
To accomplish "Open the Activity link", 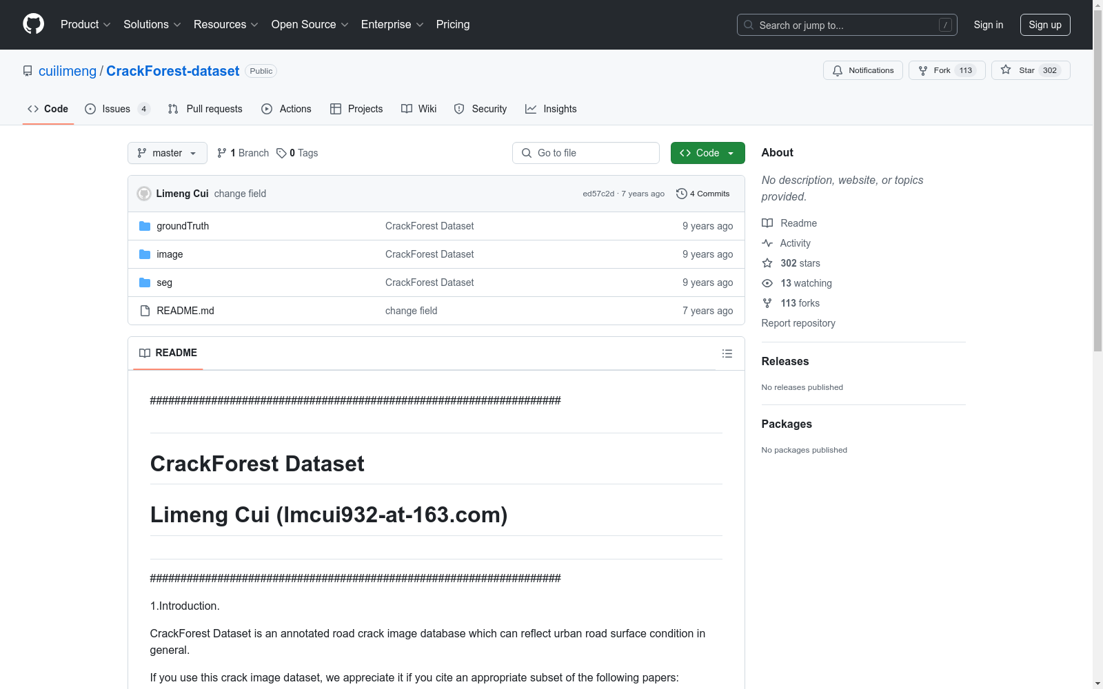I will pos(786,243).
